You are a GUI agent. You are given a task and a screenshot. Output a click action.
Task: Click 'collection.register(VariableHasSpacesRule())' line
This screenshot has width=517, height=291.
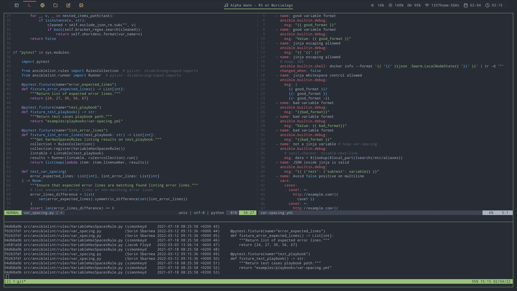click(77, 149)
